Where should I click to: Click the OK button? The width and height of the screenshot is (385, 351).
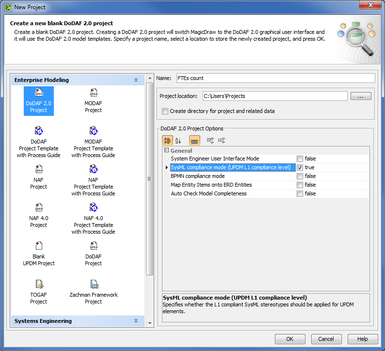coord(290,339)
